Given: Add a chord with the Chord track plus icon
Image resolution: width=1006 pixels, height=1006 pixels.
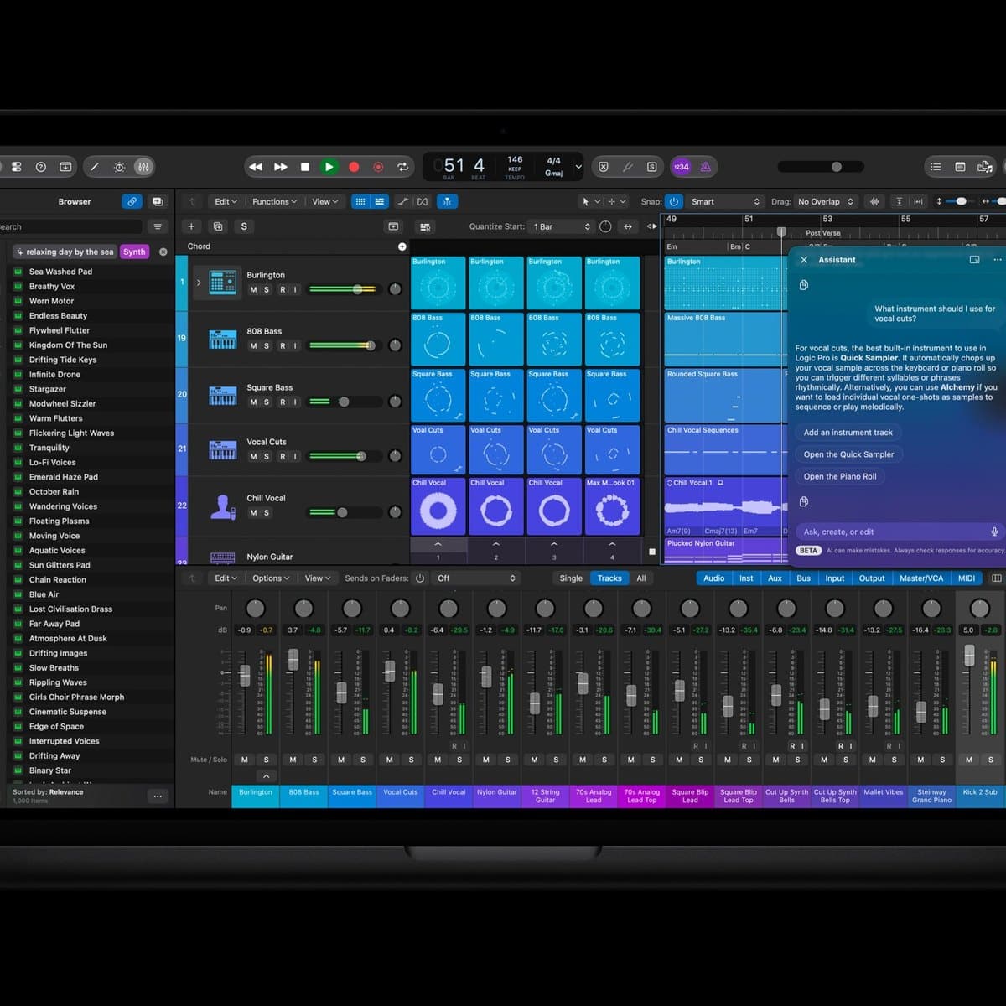Looking at the screenshot, I should (x=402, y=246).
